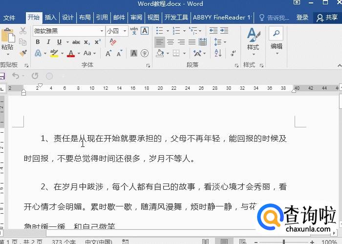Click the 共享 share button
This screenshot has width=342, height=244.
coord(327,18)
